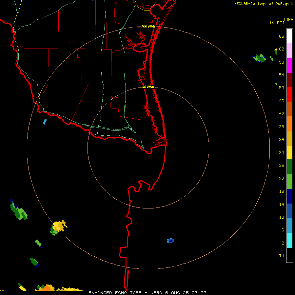Click the legend label "TH"
This screenshot has height=295, width=295.
282,256
